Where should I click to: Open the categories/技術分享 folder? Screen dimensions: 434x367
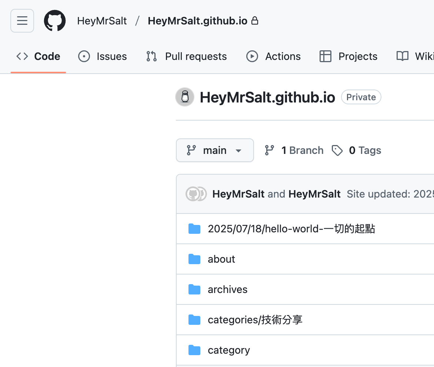point(255,320)
